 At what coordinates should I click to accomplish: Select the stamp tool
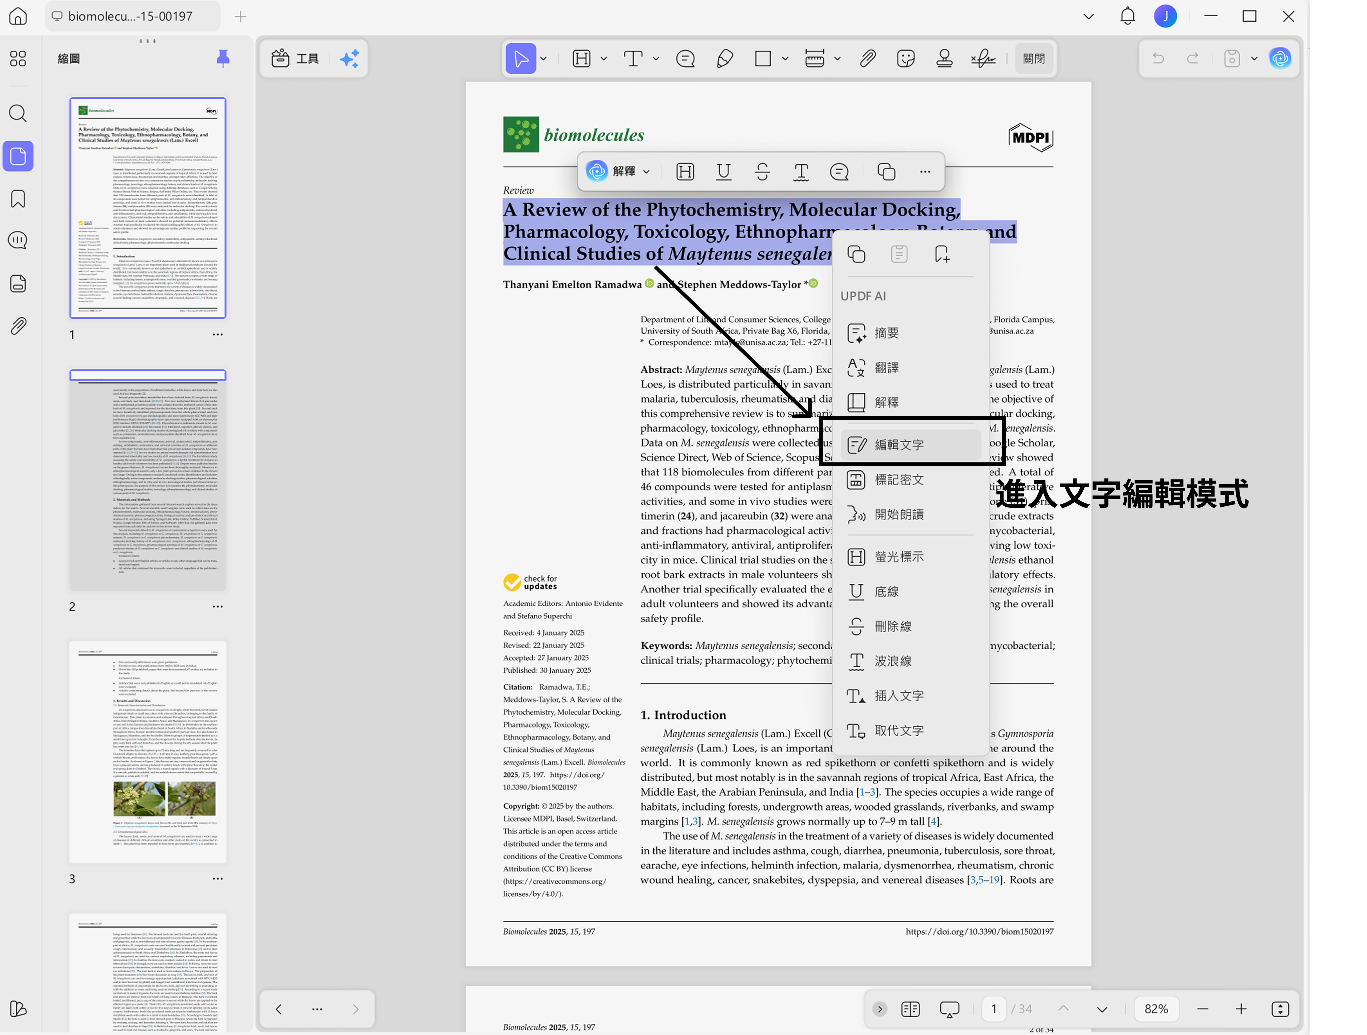click(944, 59)
